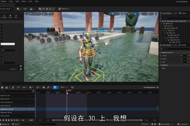
Task: Switch to the Outliner tab
Action: click(x=183, y=13)
